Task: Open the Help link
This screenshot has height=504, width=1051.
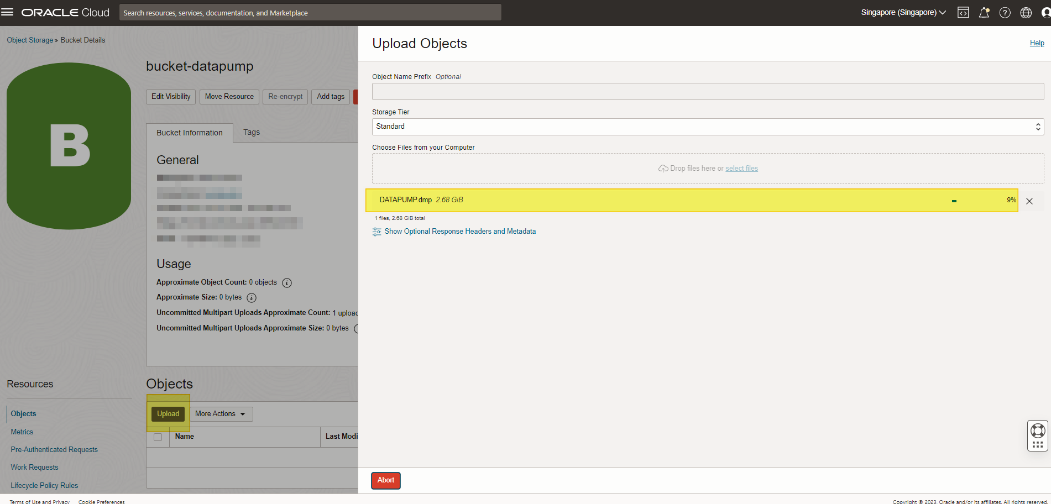Action: point(1037,43)
